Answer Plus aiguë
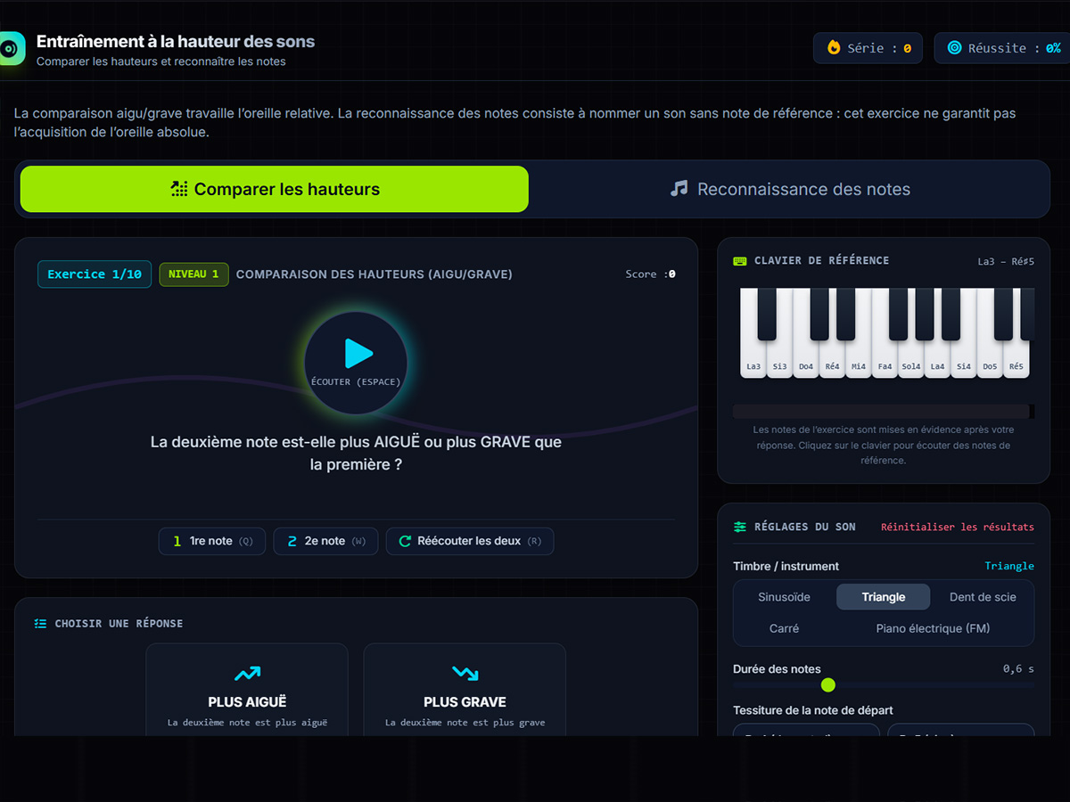This screenshot has height=802, width=1070. pos(247,690)
